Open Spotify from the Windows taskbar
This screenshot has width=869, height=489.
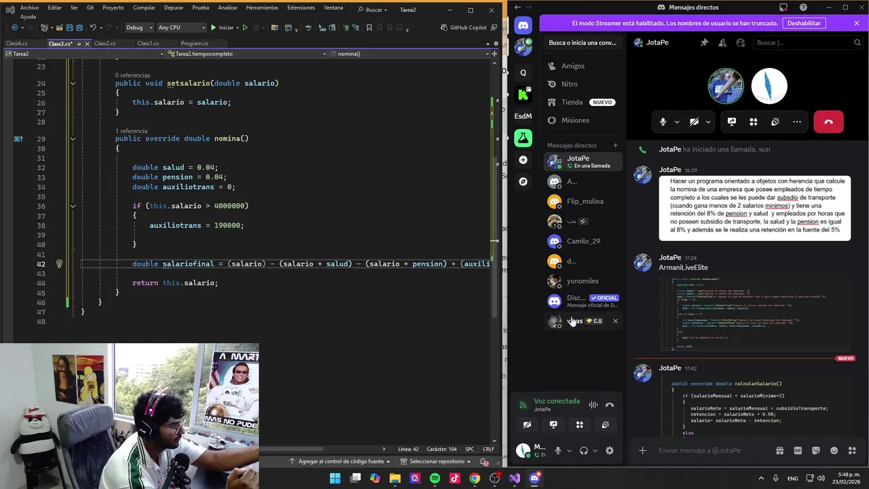coord(434,478)
